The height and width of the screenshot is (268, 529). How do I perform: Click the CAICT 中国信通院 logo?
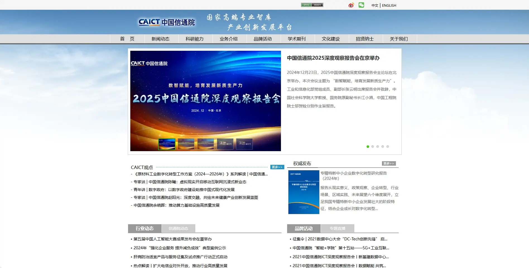[x=167, y=22]
